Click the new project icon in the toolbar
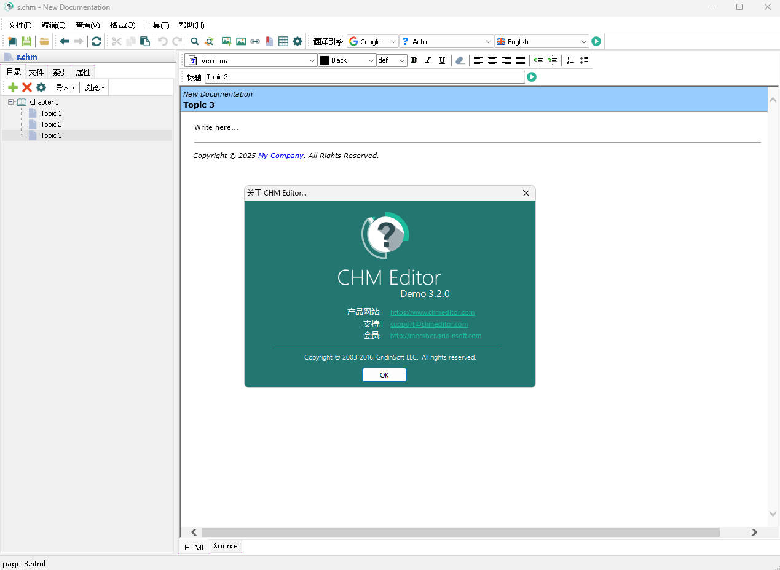The image size is (780, 570). tap(12, 41)
